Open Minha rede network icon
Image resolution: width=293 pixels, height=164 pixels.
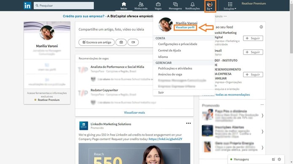tap(141, 4)
